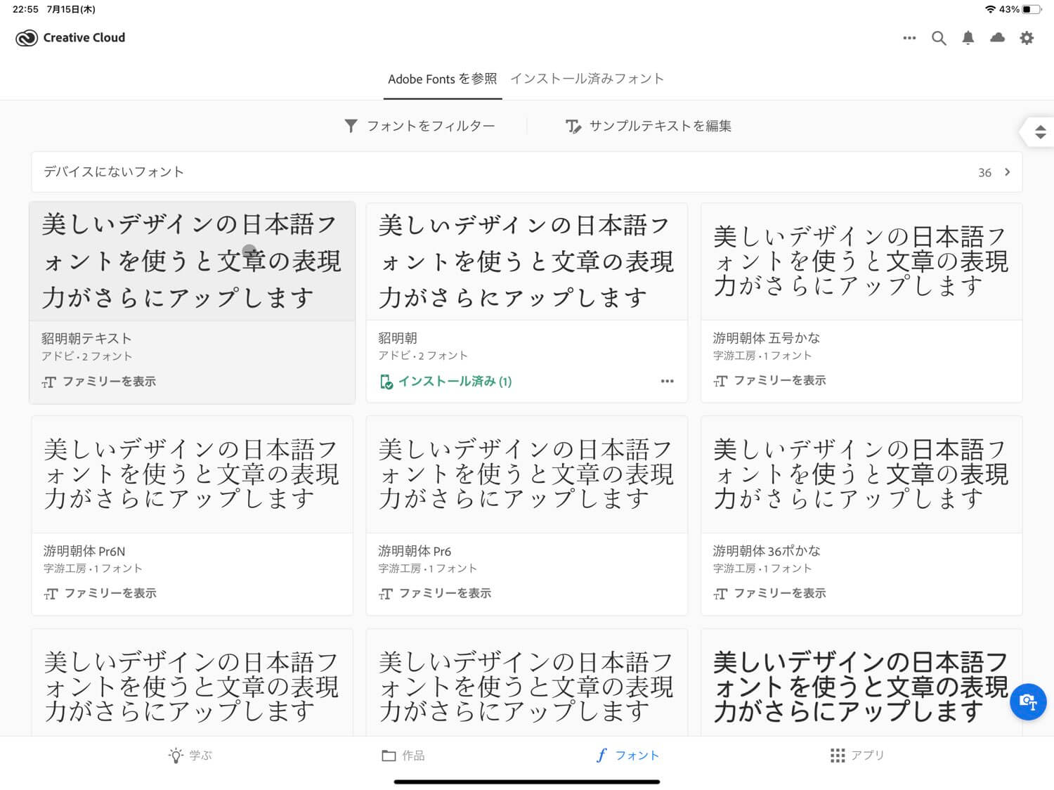Click the sample text edit icon
Image resolution: width=1054 pixels, height=790 pixels.
point(573,127)
